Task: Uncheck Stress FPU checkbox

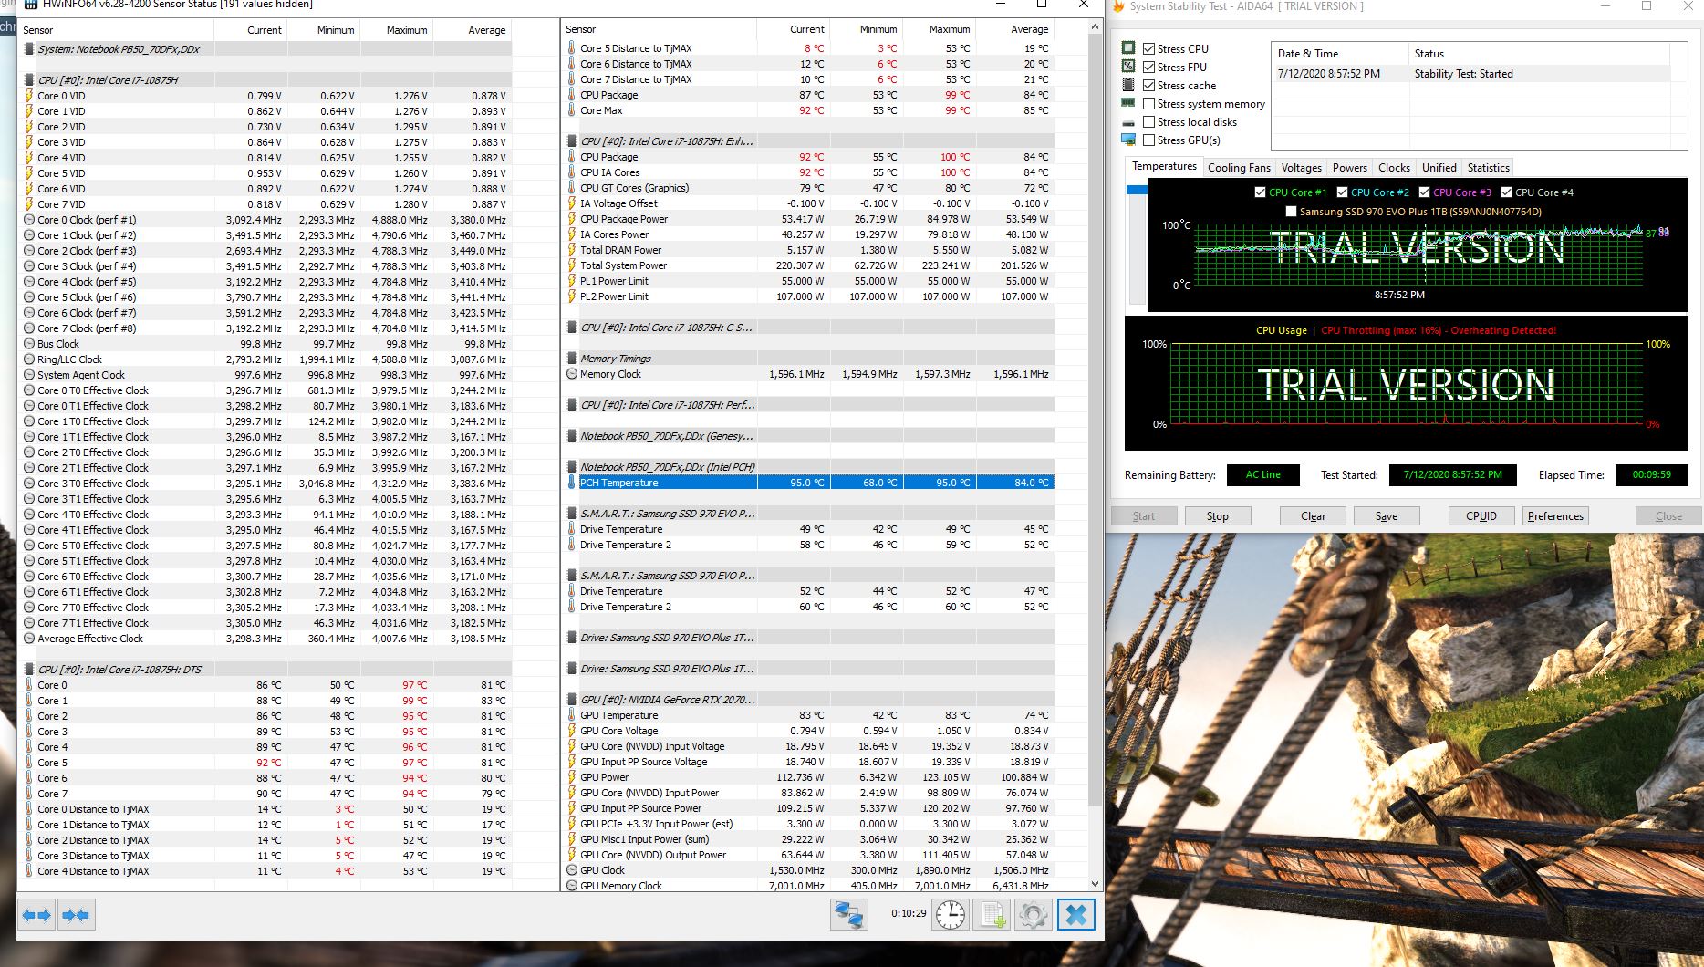Action: click(1149, 67)
